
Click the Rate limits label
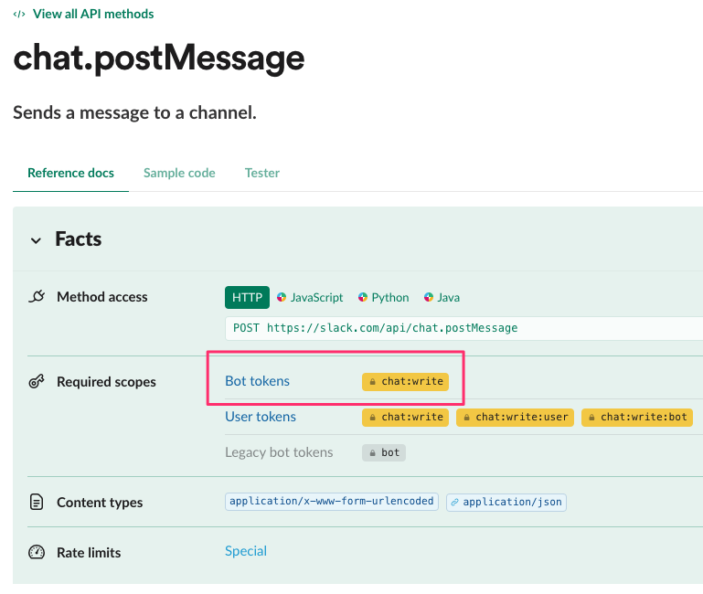coord(89,553)
